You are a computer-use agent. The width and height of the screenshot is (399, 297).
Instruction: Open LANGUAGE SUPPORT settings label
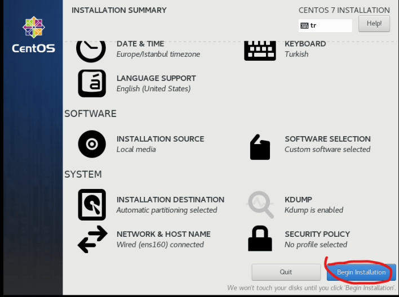pyautogui.click(x=156, y=78)
